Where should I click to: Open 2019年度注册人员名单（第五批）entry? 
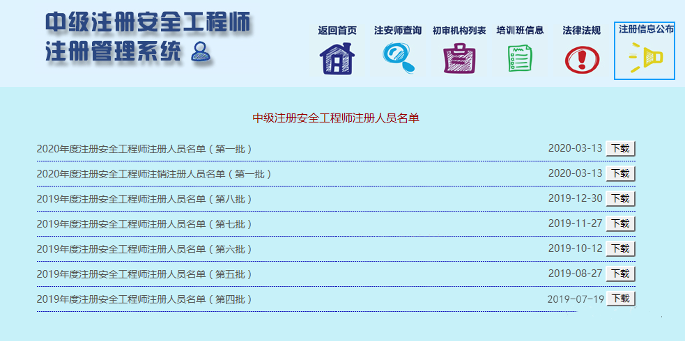pos(145,274)
